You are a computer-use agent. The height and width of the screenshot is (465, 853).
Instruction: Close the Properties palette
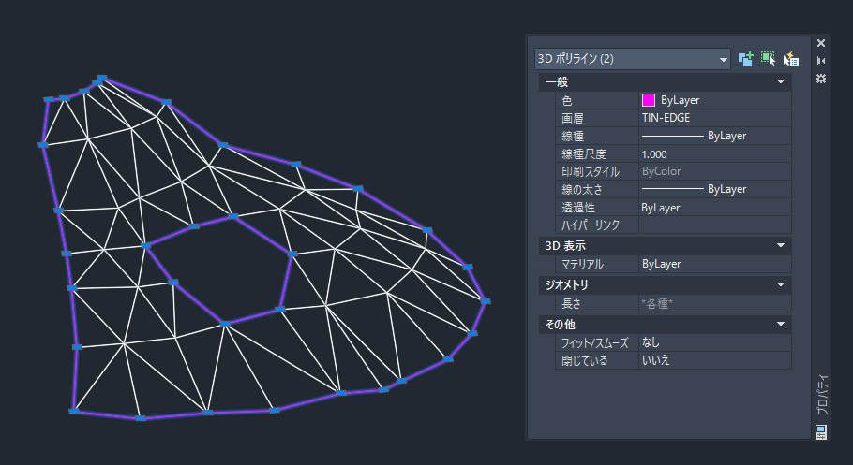coord(821,43)
